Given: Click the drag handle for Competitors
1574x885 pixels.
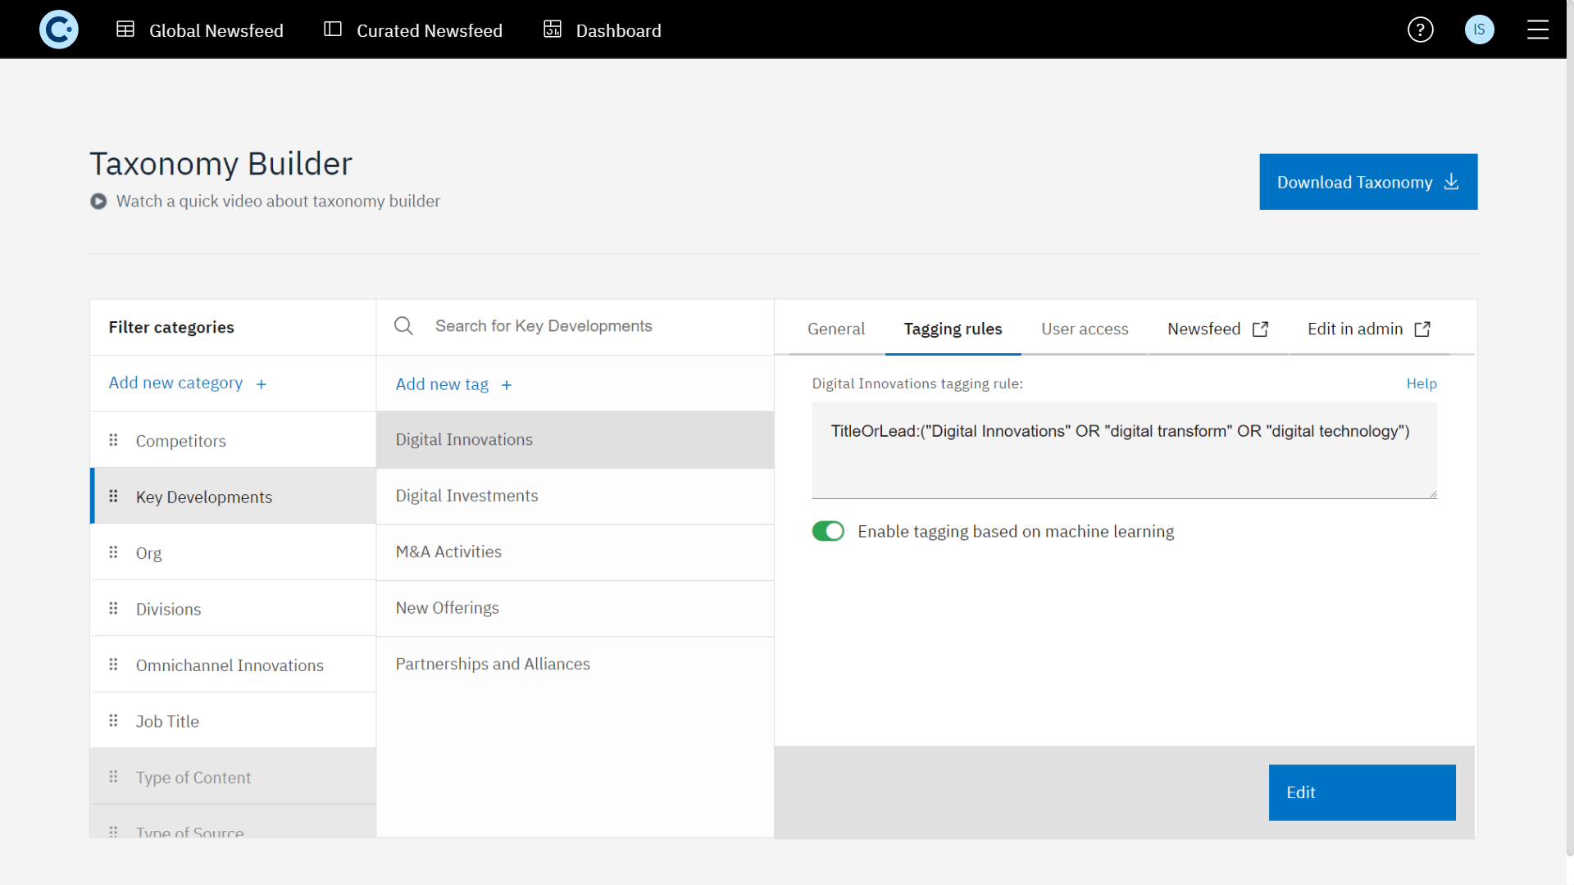Looking at the screenshot, I should pyautogui.click(x=113, y=440).
